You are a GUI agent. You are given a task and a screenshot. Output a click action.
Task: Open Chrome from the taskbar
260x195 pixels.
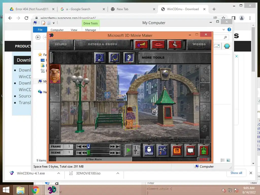35,190
